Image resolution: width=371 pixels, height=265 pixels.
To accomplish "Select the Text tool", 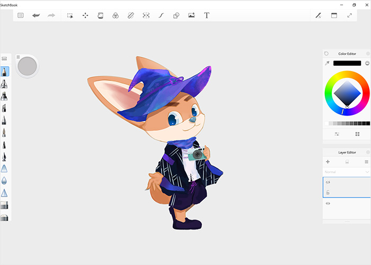I will point(207,15).
